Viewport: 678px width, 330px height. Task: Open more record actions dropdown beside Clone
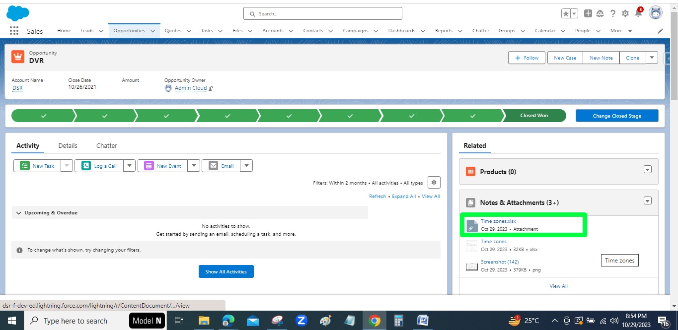point(652,58)
